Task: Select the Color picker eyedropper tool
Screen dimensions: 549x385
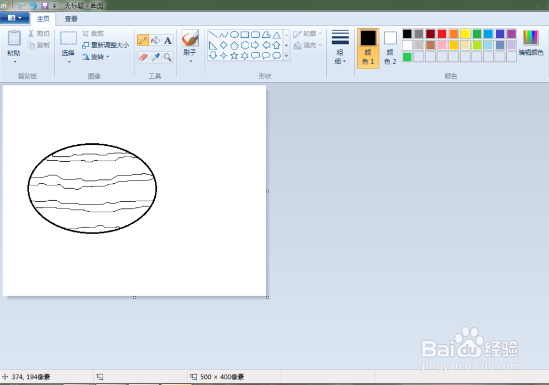Action: 155,57
